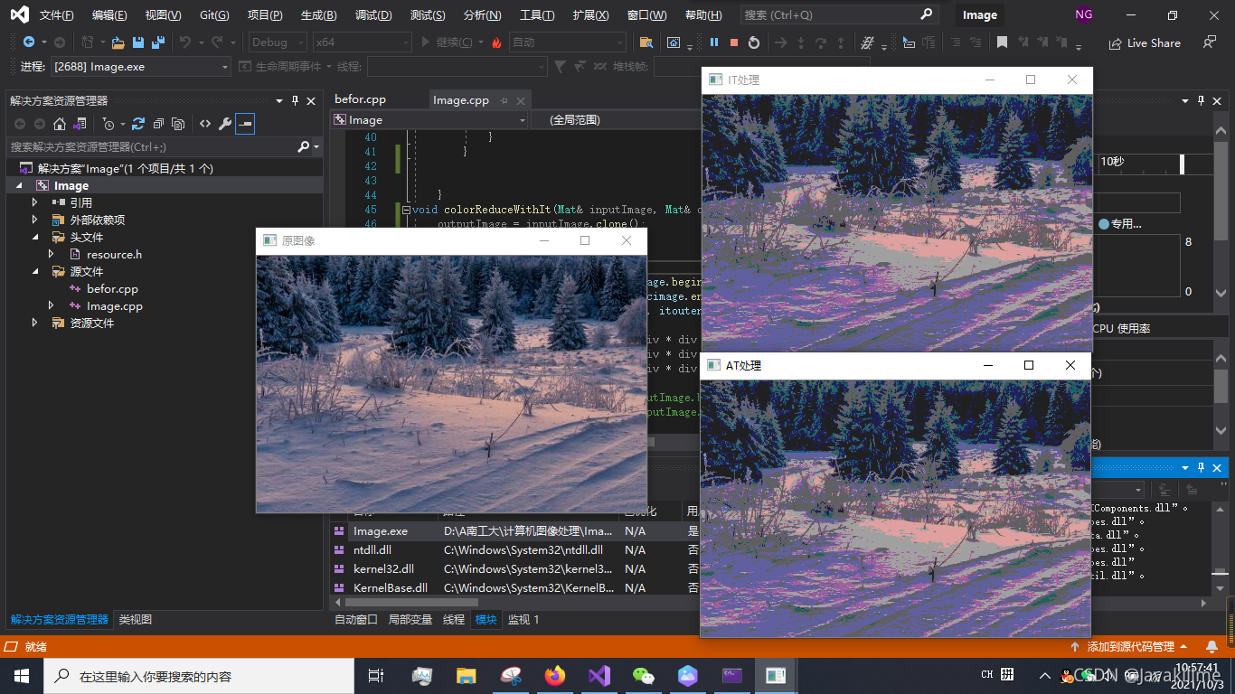1235x694 pixels.
Task: Show all files in Solution Explorer
Action: tap(178, 124)
